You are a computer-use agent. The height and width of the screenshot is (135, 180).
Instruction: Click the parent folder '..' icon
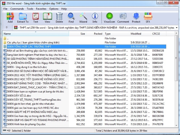click(5, 38)
